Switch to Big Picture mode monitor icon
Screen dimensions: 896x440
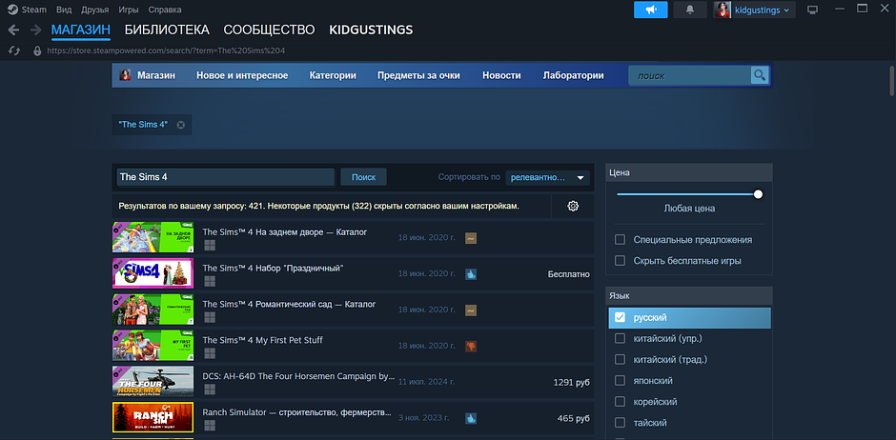pyautogui.click(x=812, y=10)
